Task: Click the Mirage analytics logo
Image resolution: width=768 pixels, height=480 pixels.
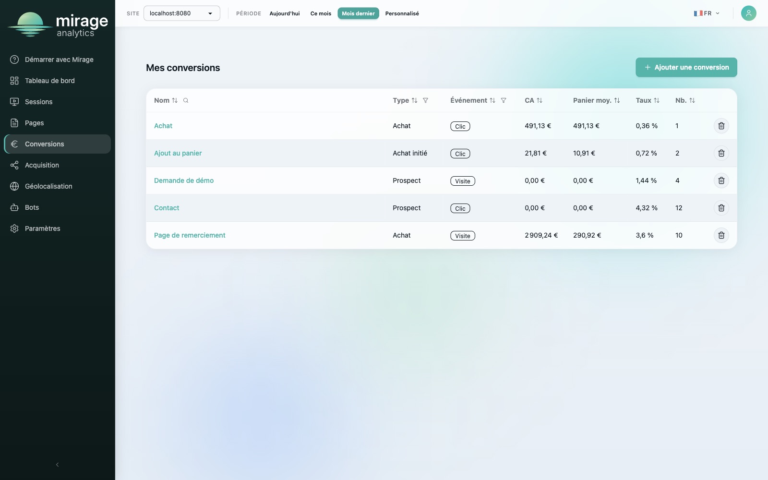Action: [x=58, y=24]
